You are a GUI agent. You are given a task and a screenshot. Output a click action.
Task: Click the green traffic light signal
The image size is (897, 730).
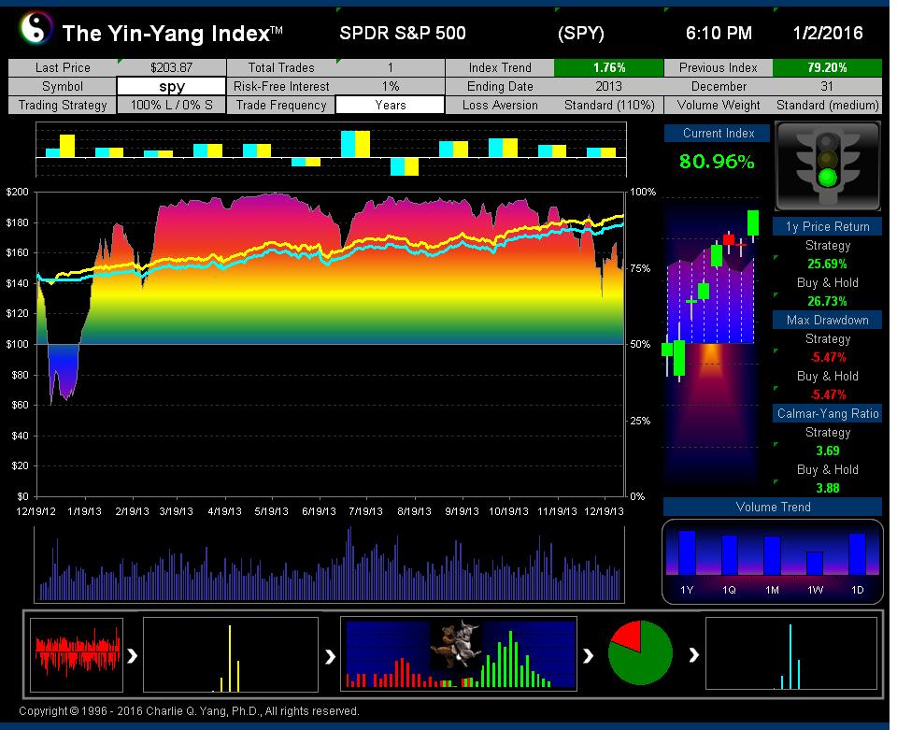[827, 178]
